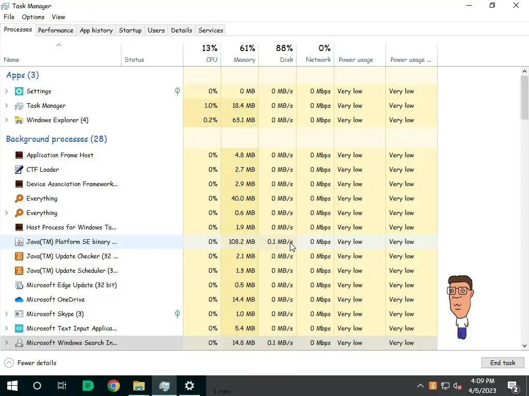Switch to the Performance tab

pos(56,30)
